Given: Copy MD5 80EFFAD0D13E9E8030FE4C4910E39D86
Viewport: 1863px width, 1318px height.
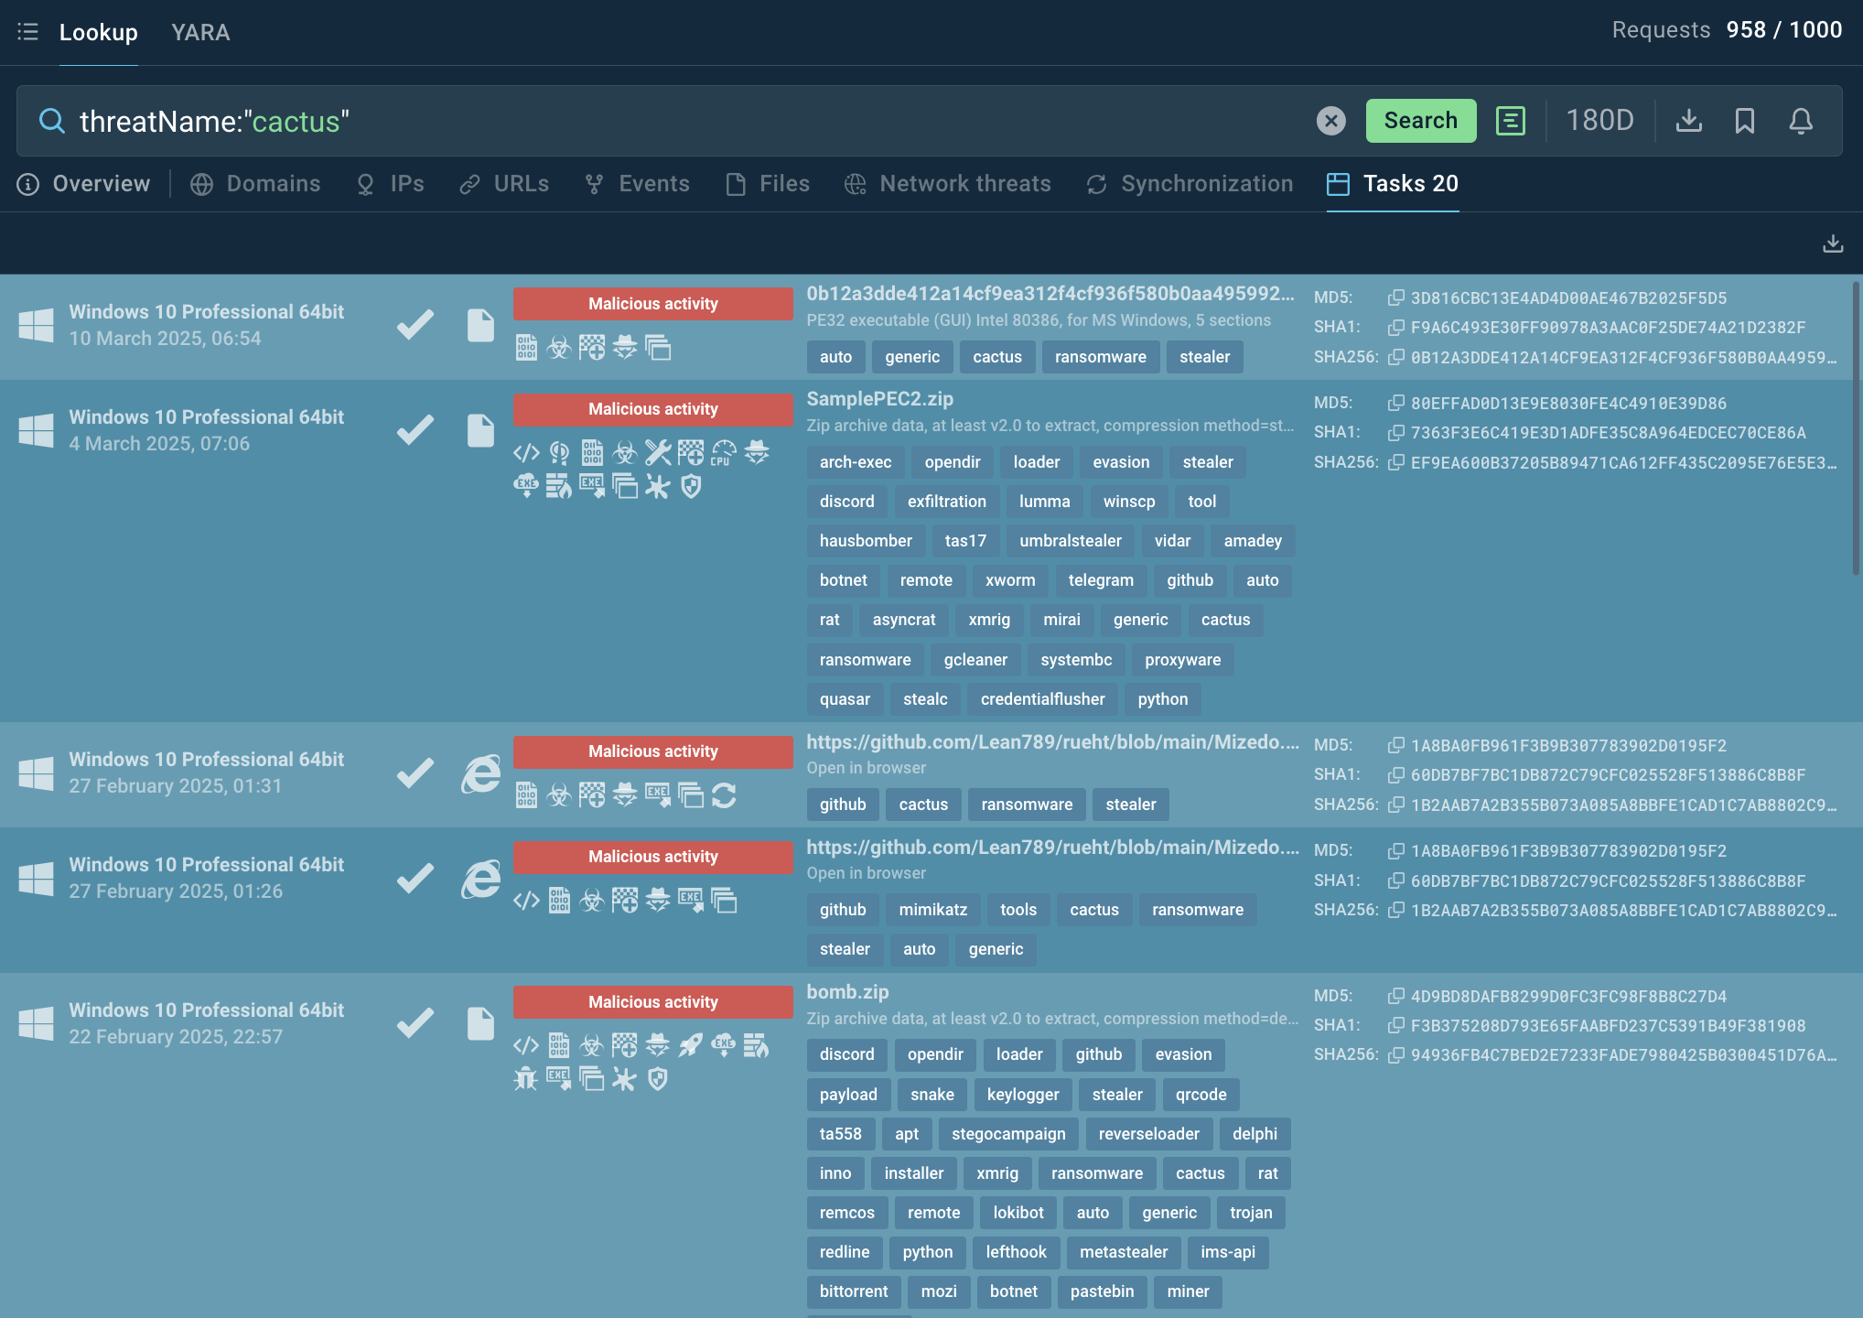Looking at the screenshot, I should coord(1396,403).
